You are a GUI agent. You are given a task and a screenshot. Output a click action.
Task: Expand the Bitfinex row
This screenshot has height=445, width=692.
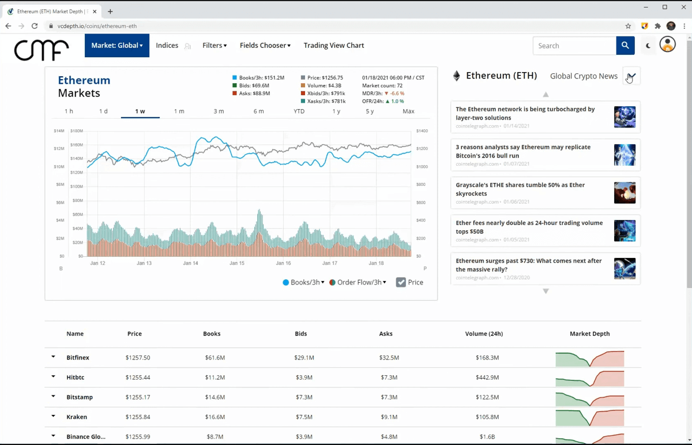coord(53,357)
